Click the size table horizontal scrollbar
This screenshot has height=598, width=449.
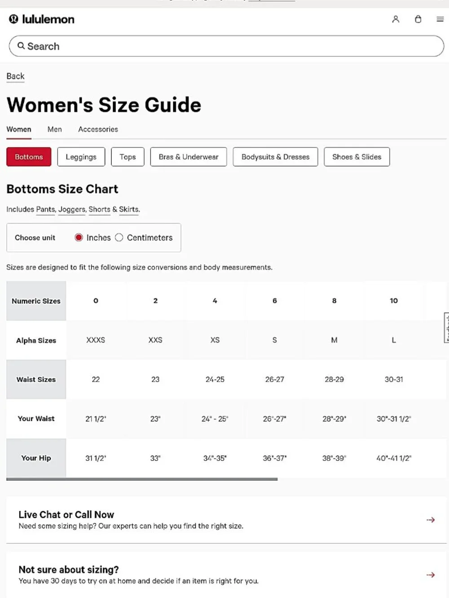point(142,479)
